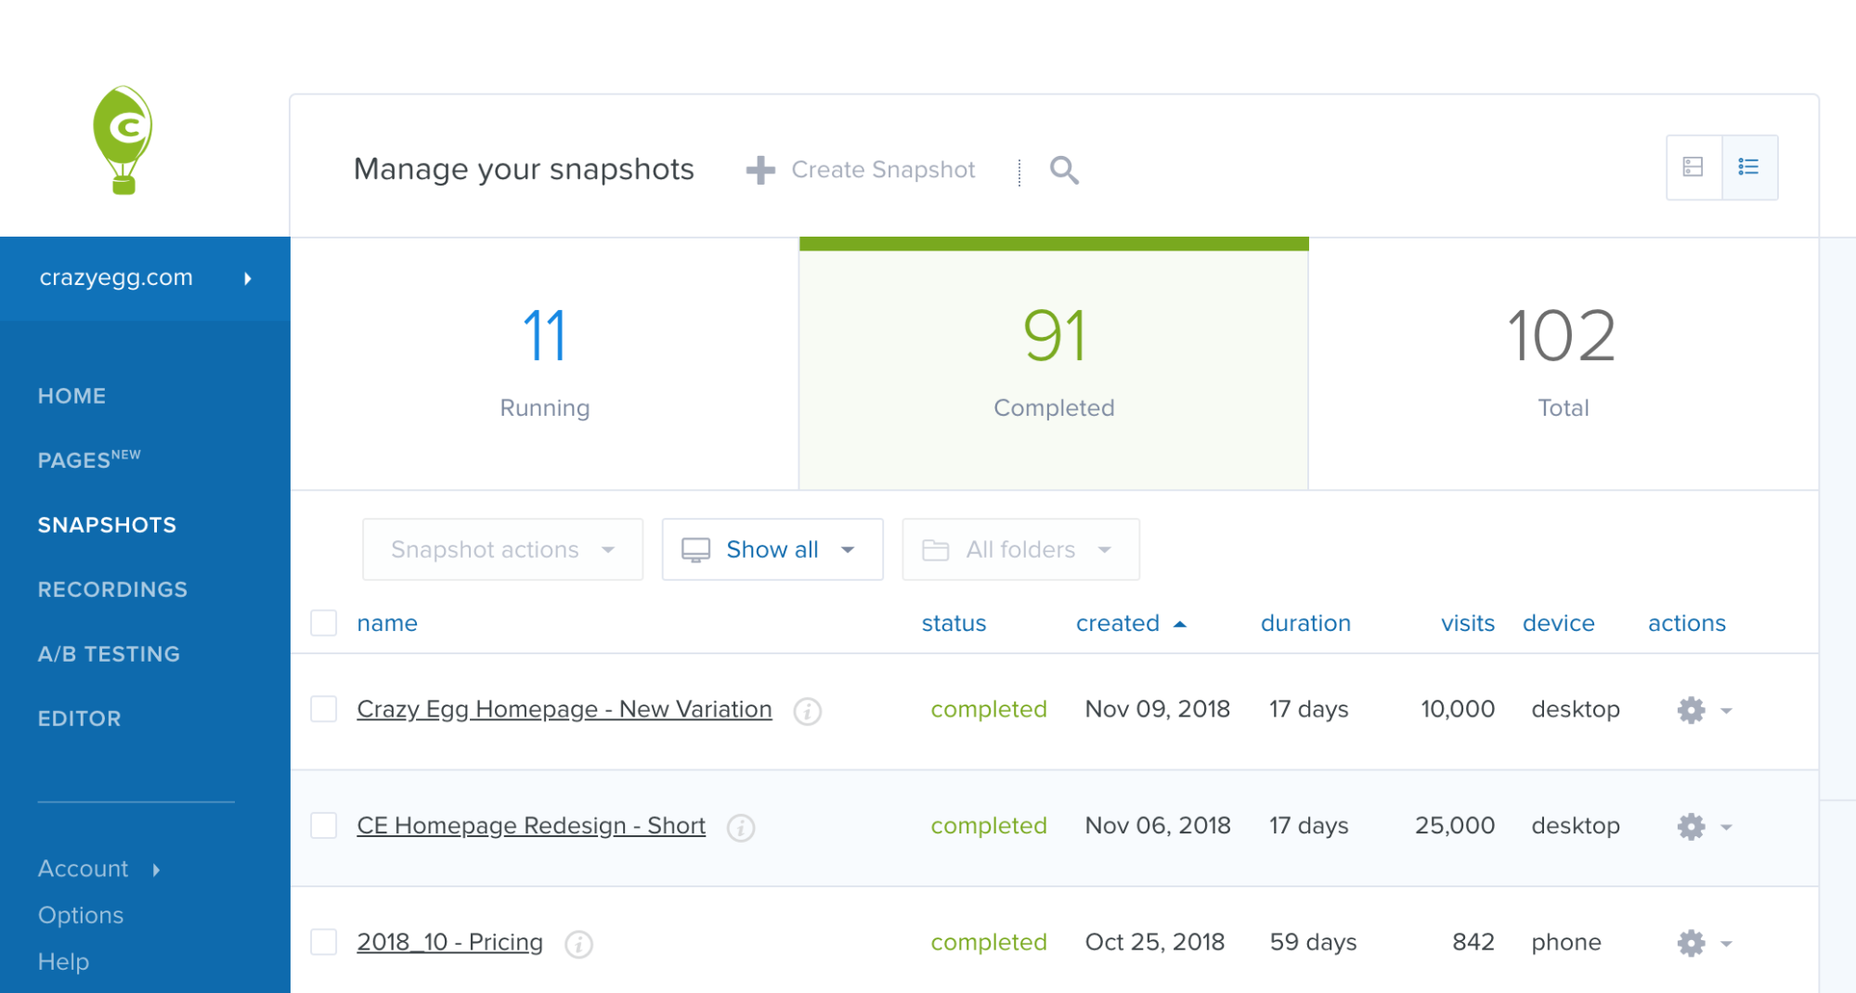This screenshot has height=993, width=1856.
Task: Open actions arrow for Crazy Egg Homepage row
Action: (1727, 711)
